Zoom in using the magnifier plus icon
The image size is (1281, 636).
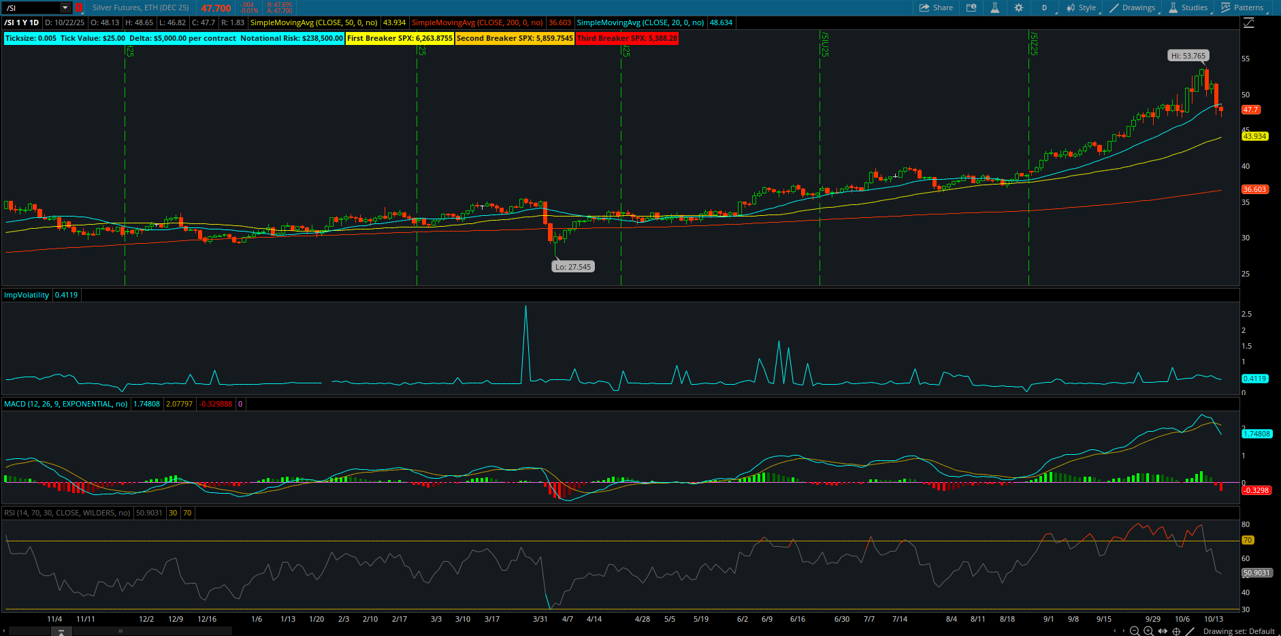point(1148,631)
